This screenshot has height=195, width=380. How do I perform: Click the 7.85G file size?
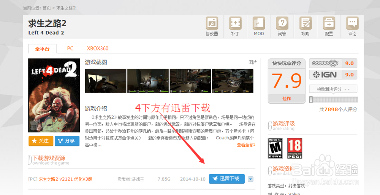point(164,179)
